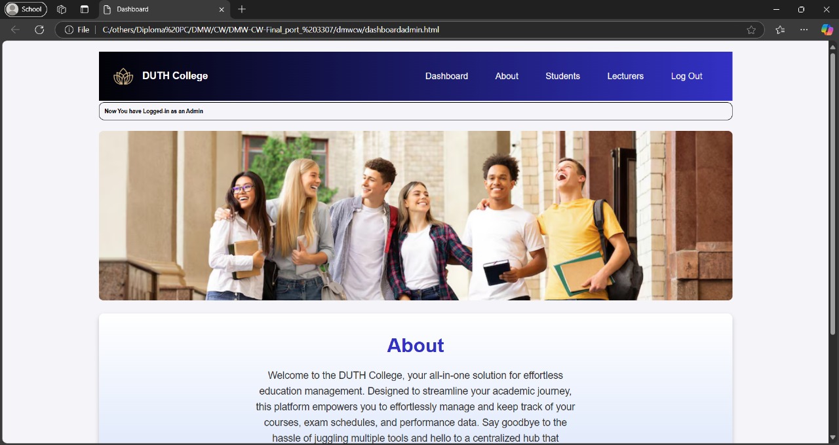Select the Dashboard browser tab

(157, 9)
